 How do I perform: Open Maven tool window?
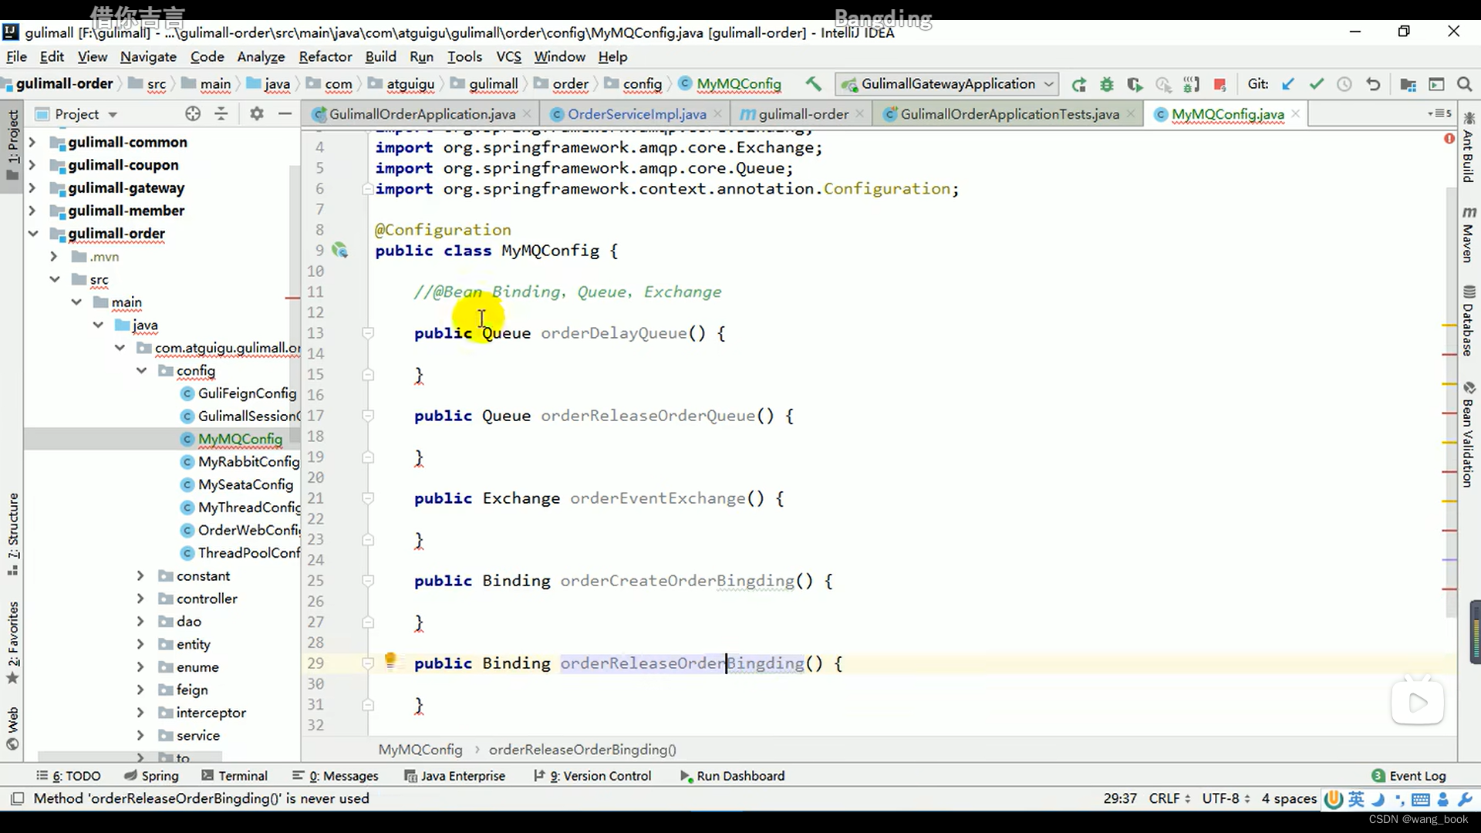1468,234
